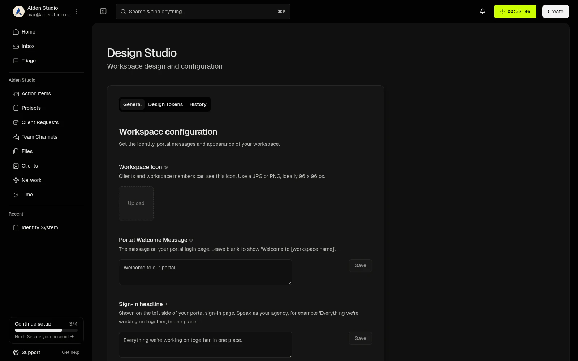Click eye icon beside Sign-in headline
This screenshot has height=361, width=578.
point(167,304)
